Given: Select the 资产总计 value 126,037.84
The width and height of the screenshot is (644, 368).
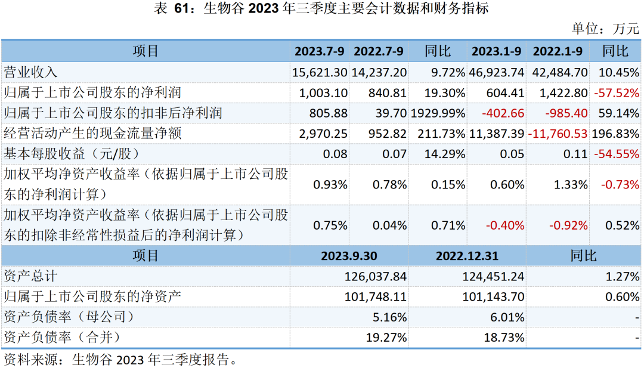Looking at the screenshot, I should (x=376, y=276).
